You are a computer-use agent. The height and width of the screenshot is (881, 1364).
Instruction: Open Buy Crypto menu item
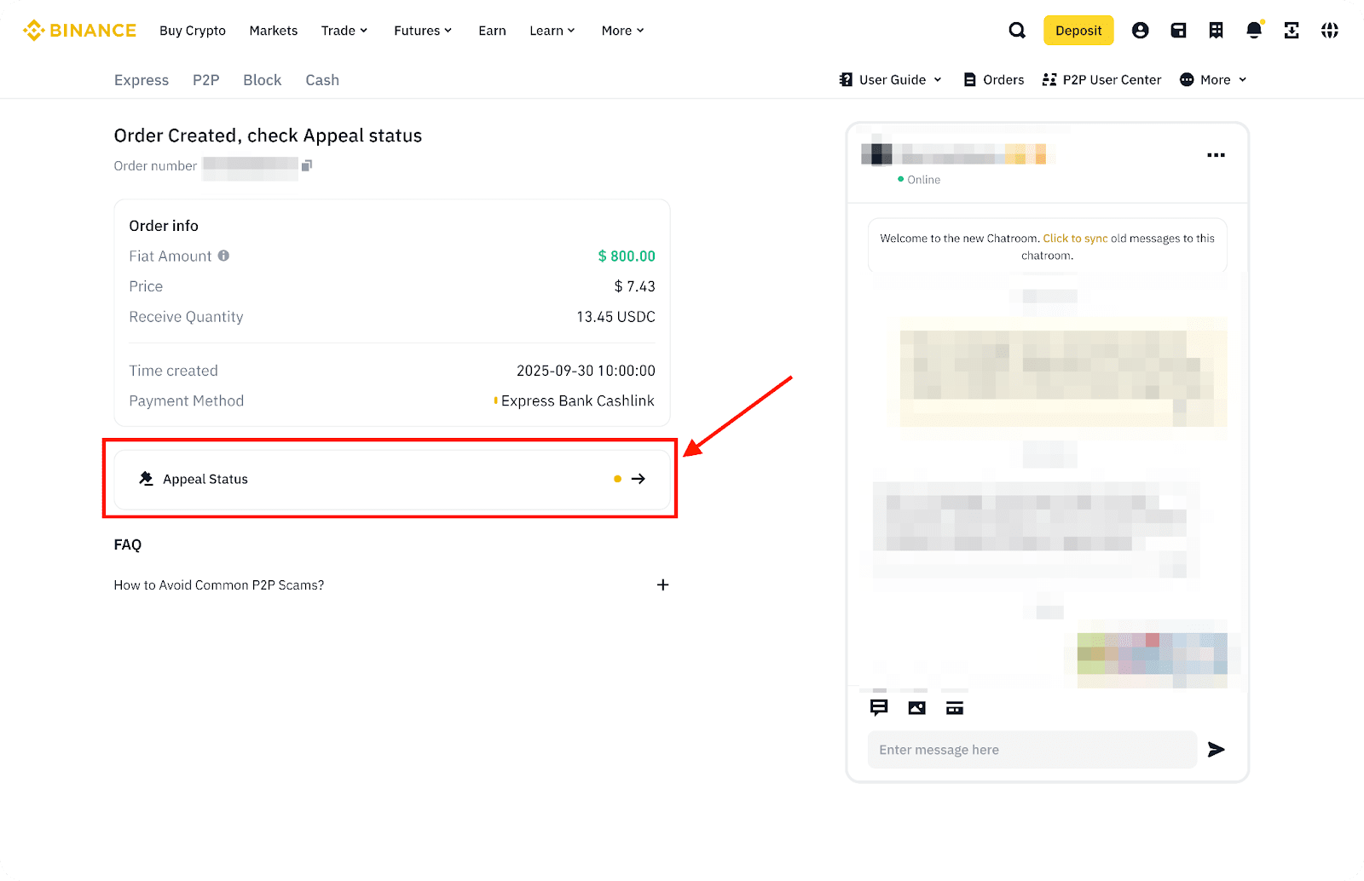pos(193,31)
